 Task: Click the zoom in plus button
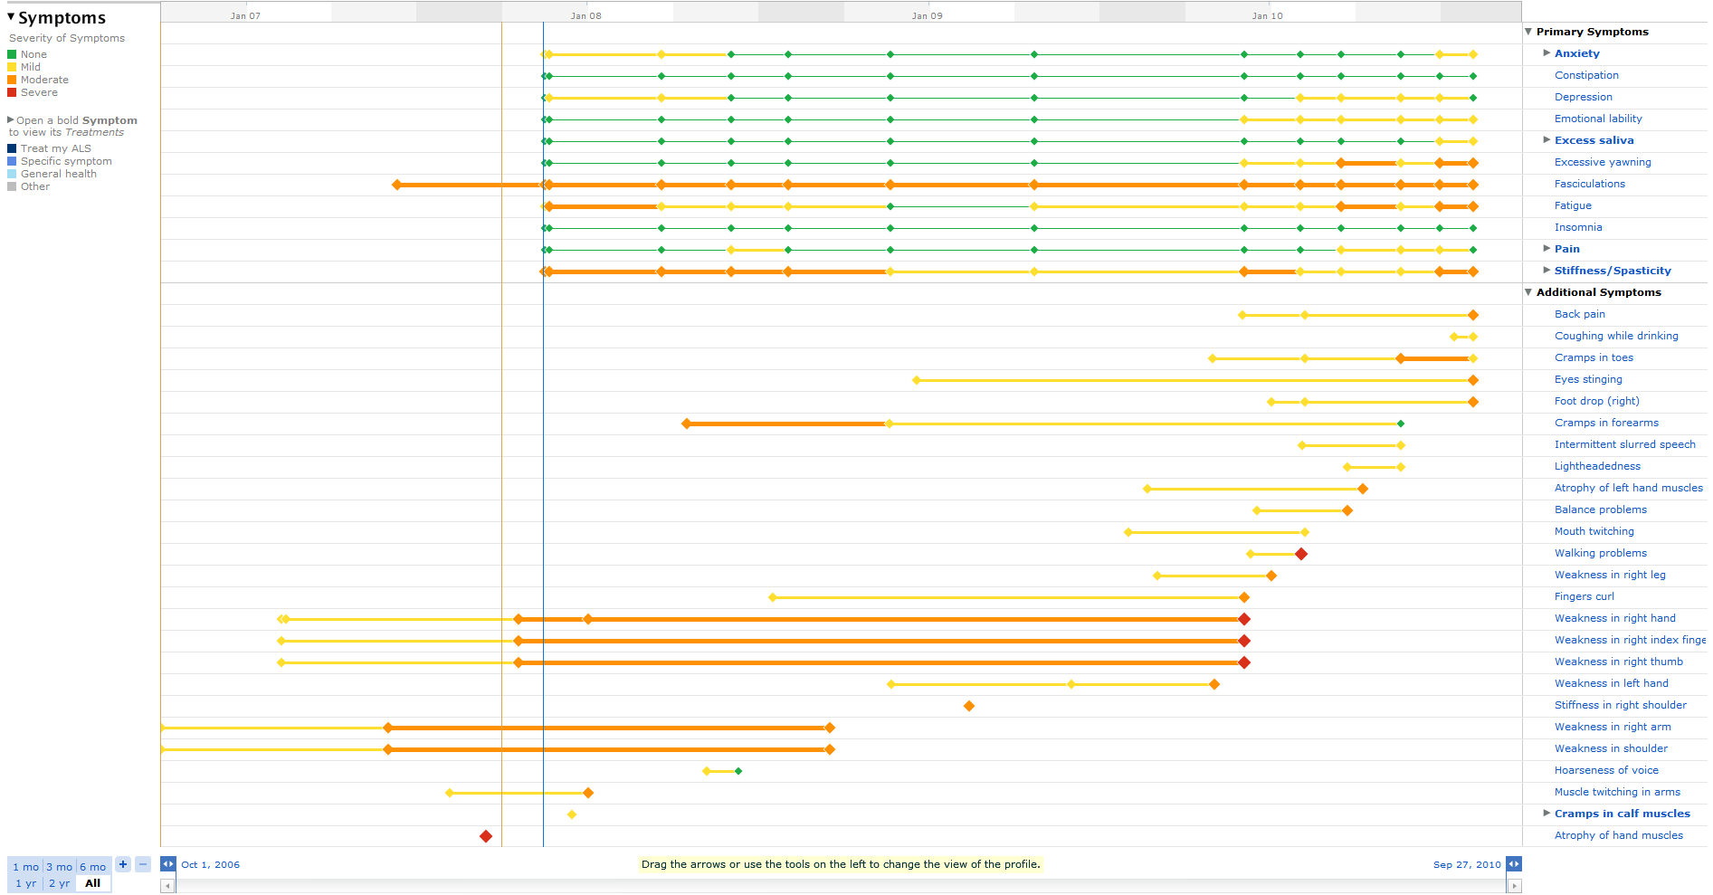(123, 864)
